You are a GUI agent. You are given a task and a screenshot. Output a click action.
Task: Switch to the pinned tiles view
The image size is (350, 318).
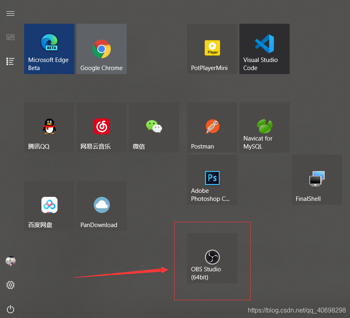10,37
